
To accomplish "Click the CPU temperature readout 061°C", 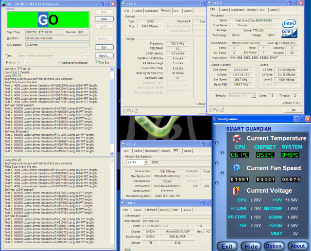I will click(240, 155).
